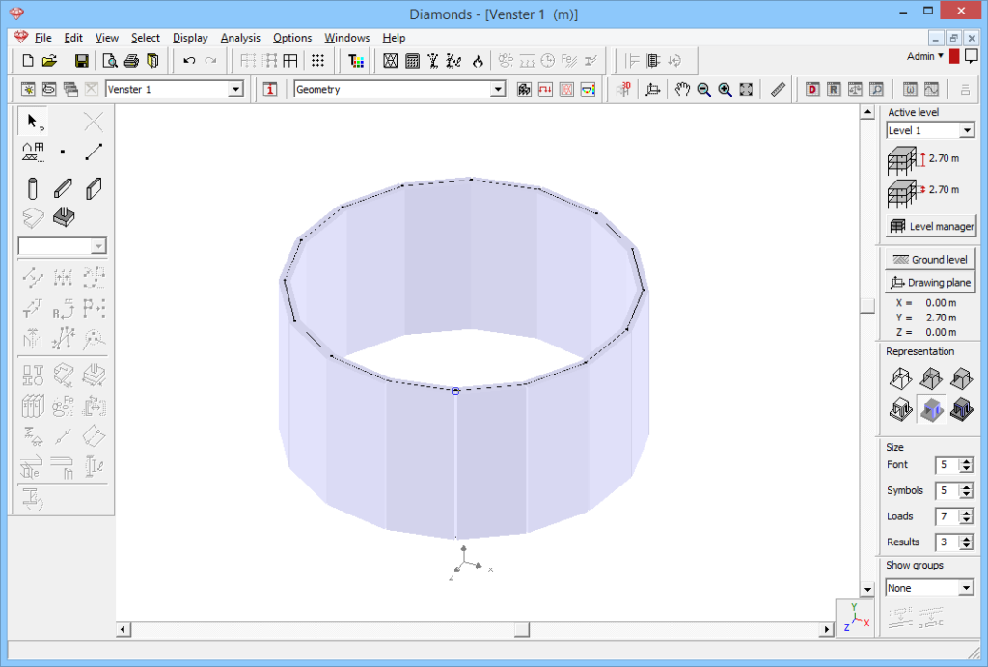The image size is (988, 667).
Task: Open the Options menu
Action: [291, 38]
